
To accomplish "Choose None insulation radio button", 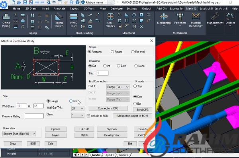I will (x=136, y=66).
